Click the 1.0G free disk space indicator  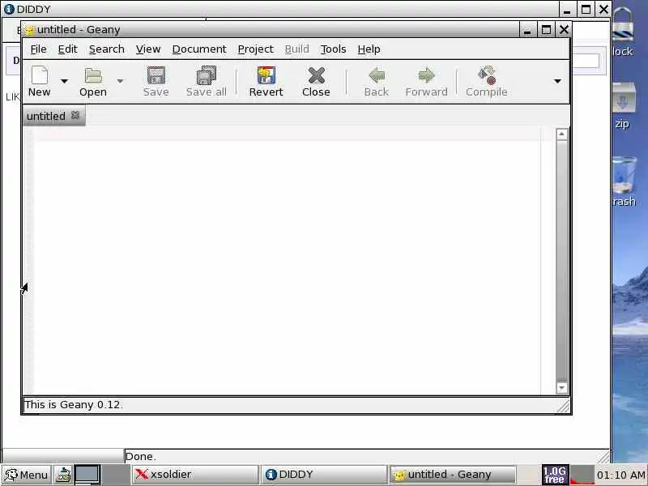[x=555, y=475]
